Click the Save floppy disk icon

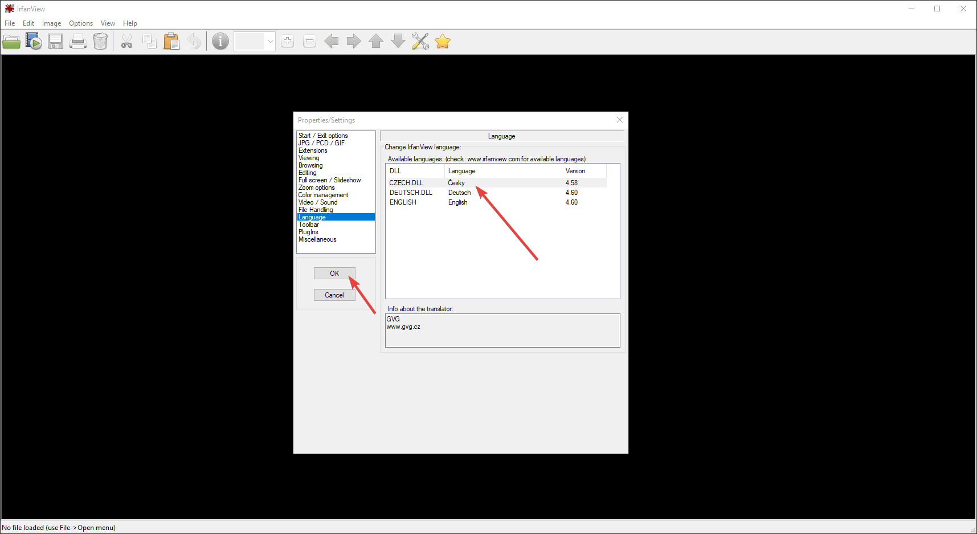coord(55,42)
